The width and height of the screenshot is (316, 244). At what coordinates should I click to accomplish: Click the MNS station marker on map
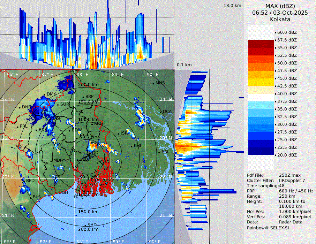[x=153, y=83]
